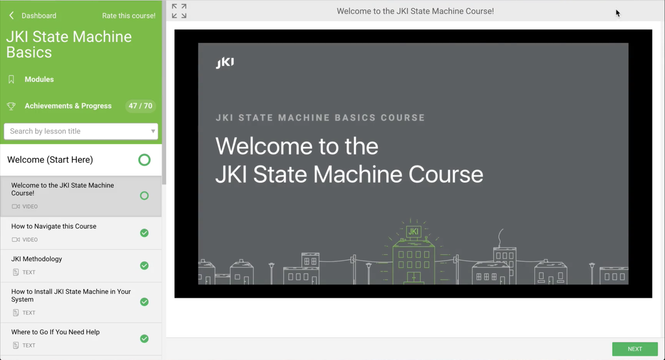
Task: Open Achievements & Progress
Action: click(x=68, y=106)
